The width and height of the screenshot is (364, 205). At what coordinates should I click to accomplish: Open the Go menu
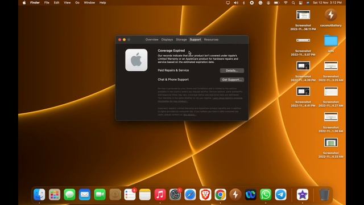(77, 3)
